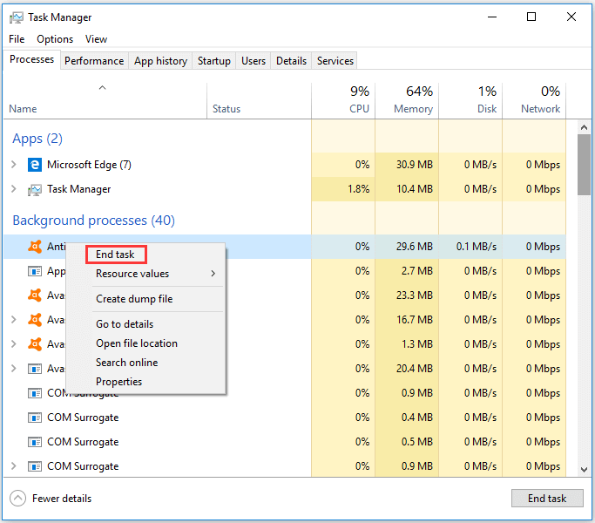Open the Startup tab
This screenshot has width=595, height=523.
pyautogui.click(x=214, y=61)
